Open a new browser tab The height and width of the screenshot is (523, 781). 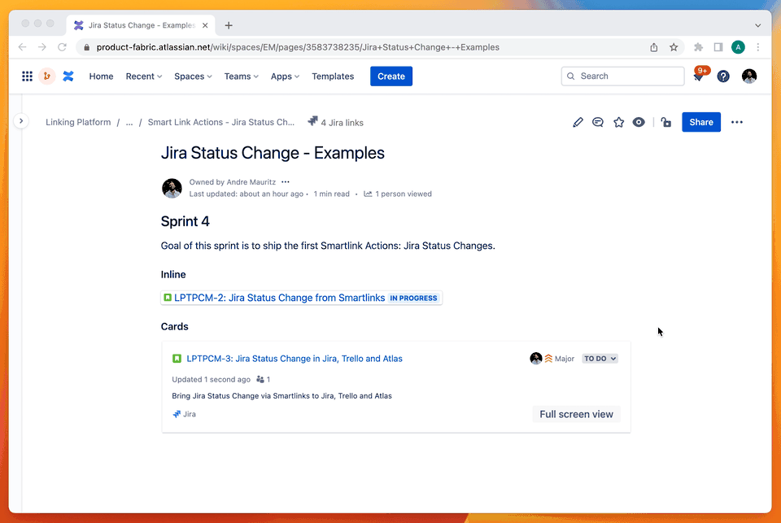point(229,25)
